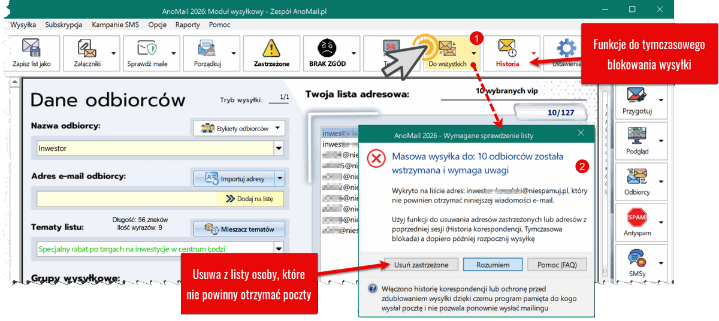Expand the Porządkuj dropdown arrow
Image resolution: width=719 pixels, height=321 pixels.
[235, 53]
